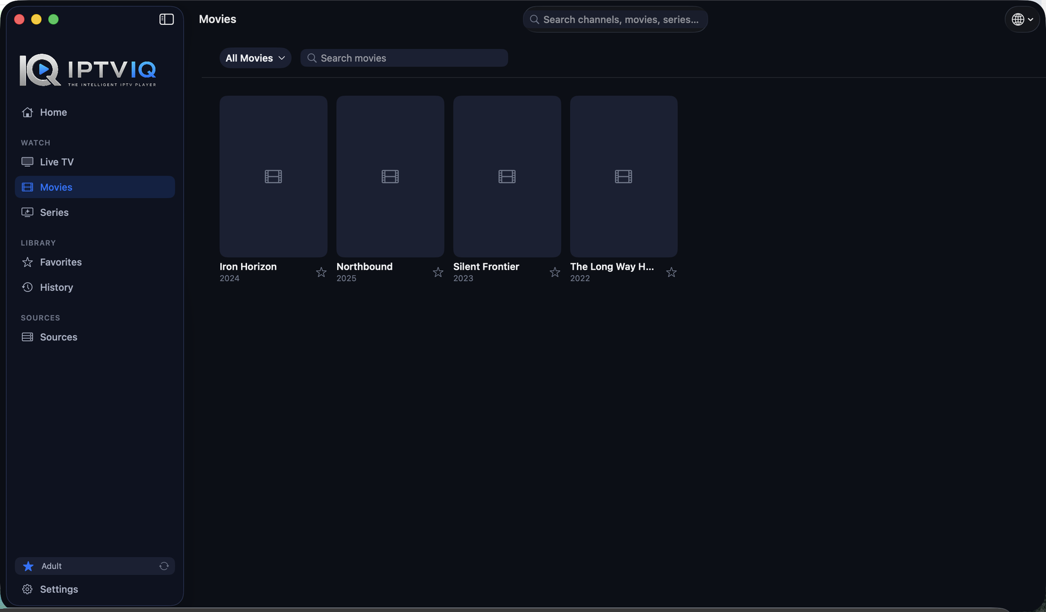Open the Sources page

[95, 337]
